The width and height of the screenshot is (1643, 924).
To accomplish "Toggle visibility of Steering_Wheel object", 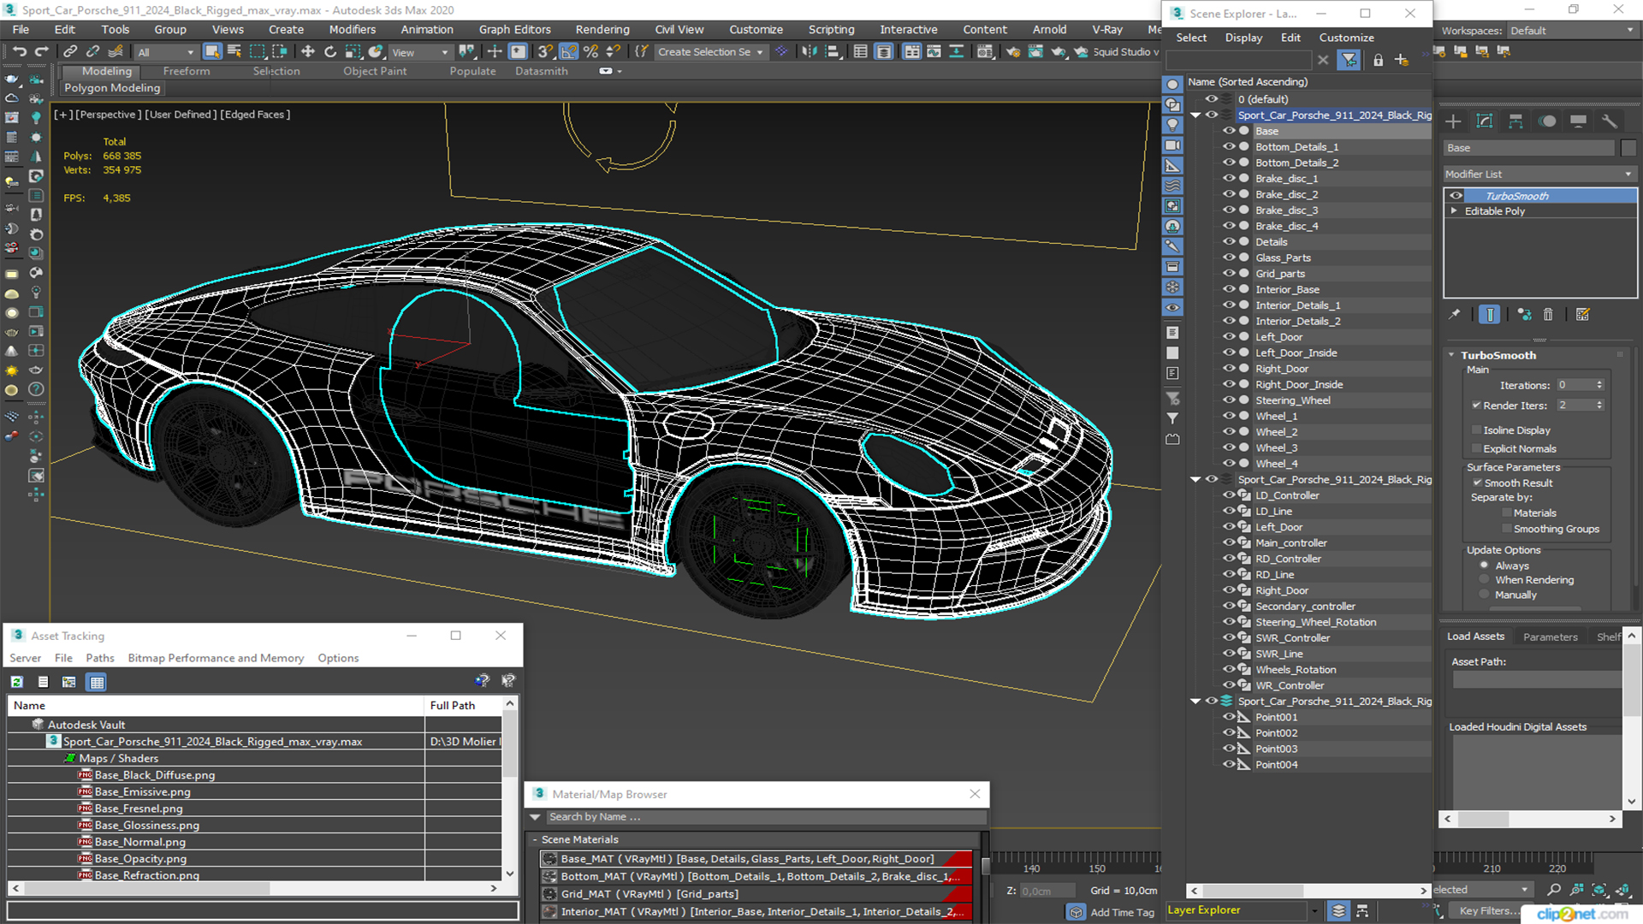I will click(x=1229, y=400).
